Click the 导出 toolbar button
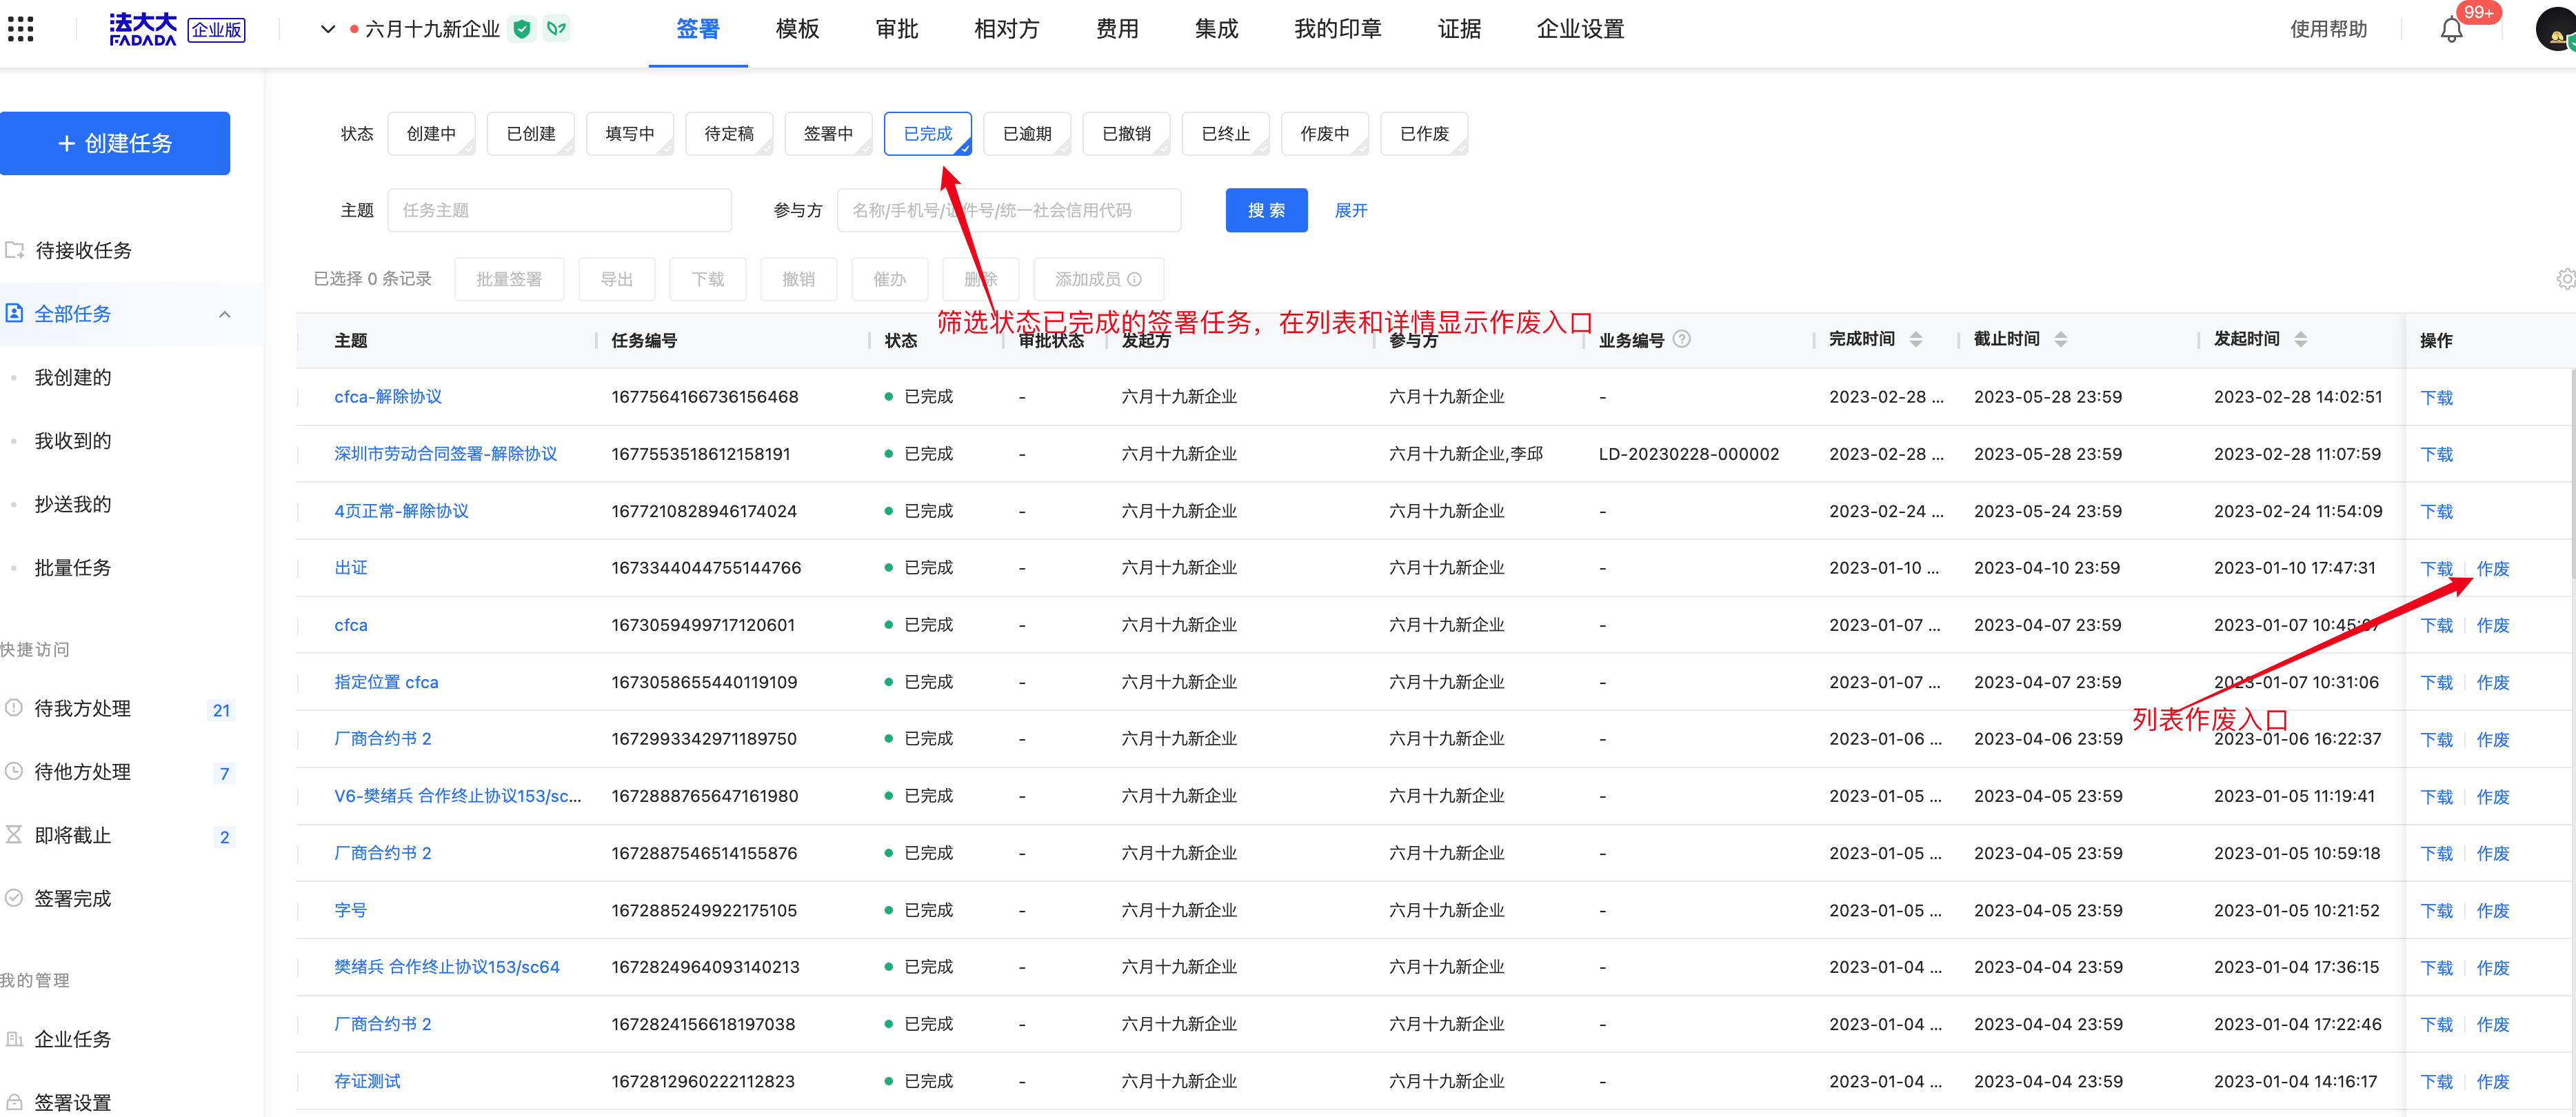The height and width of the screenshot is (1117, 2576). coord(617,279)
